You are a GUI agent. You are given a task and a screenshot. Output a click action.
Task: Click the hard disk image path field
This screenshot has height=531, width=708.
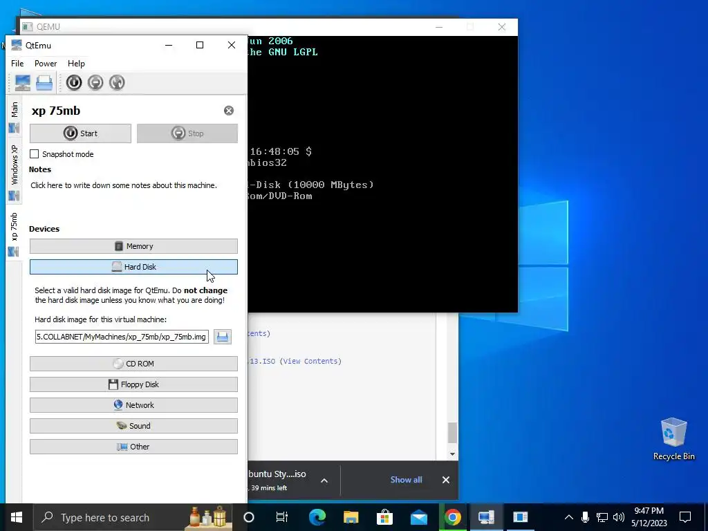(122, 337)
